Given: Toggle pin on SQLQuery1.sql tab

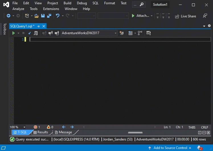Looking at the screenshot, I should tap(38, 26).
